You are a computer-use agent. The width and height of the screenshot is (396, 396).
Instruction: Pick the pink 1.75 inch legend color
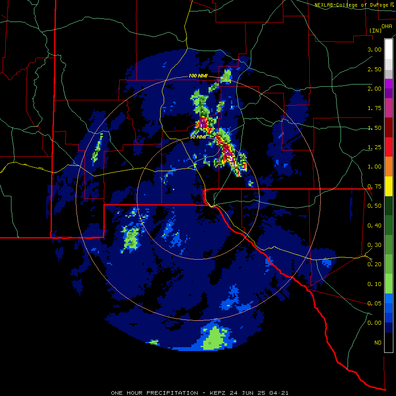point(389,108)
